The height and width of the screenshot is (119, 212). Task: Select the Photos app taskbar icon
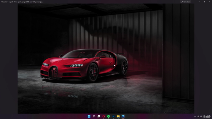123,116
